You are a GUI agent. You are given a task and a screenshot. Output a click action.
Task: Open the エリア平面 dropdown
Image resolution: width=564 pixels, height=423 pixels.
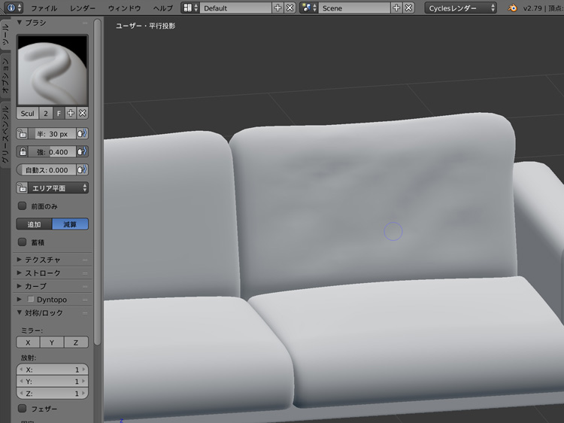point(53,188)
